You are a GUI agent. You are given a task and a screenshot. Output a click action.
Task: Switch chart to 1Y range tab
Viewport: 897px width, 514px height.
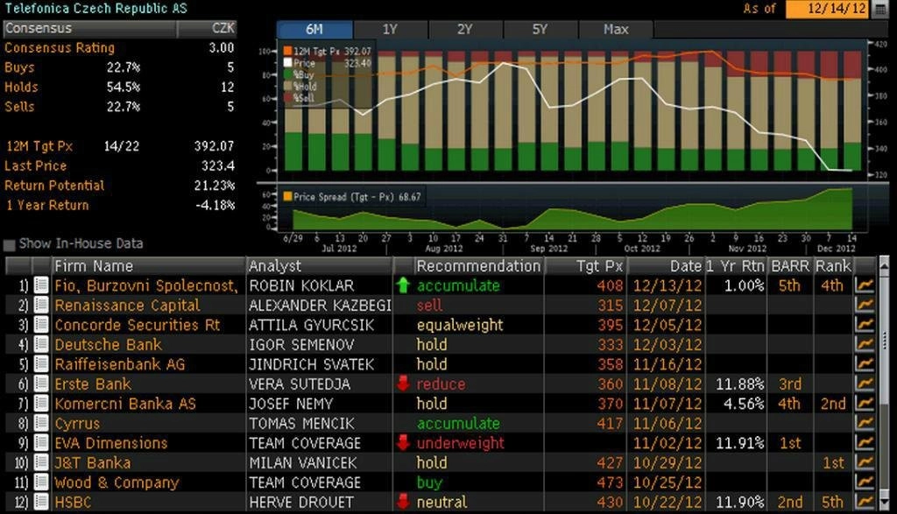coord(390,29)
